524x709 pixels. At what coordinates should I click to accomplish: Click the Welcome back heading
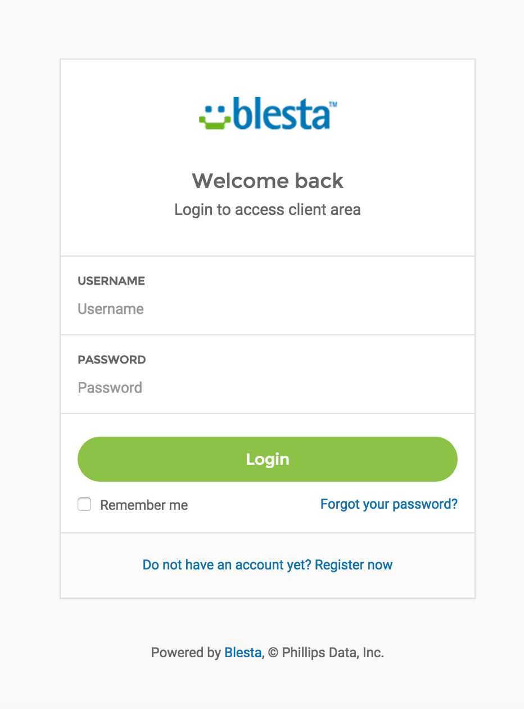(x=268, y=181)
